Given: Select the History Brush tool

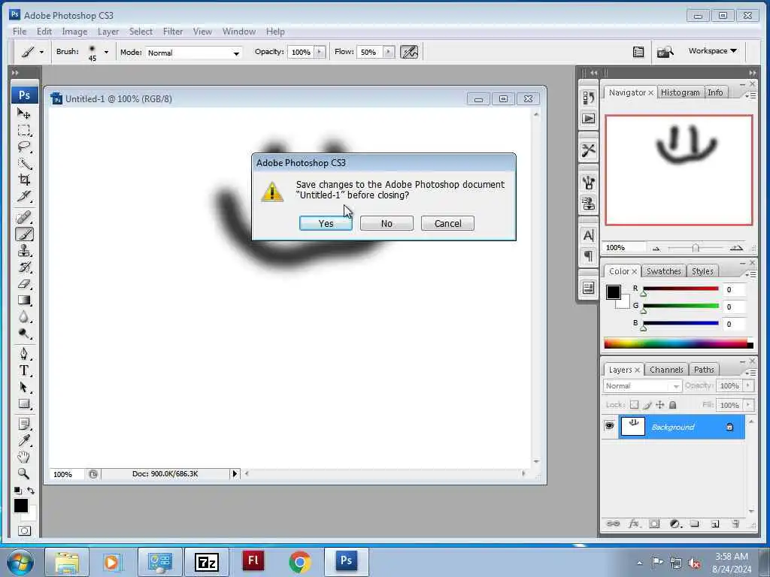Looking at the screenshot, I should [x=23, y=267].
